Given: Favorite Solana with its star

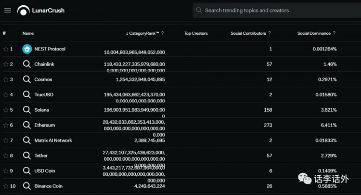Looking at the screenshot, I should tap(5, 110).
